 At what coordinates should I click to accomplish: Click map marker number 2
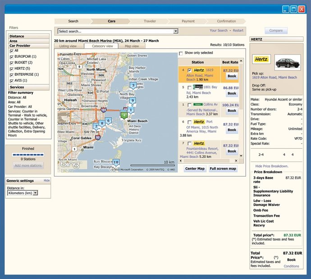pos(96,127)
